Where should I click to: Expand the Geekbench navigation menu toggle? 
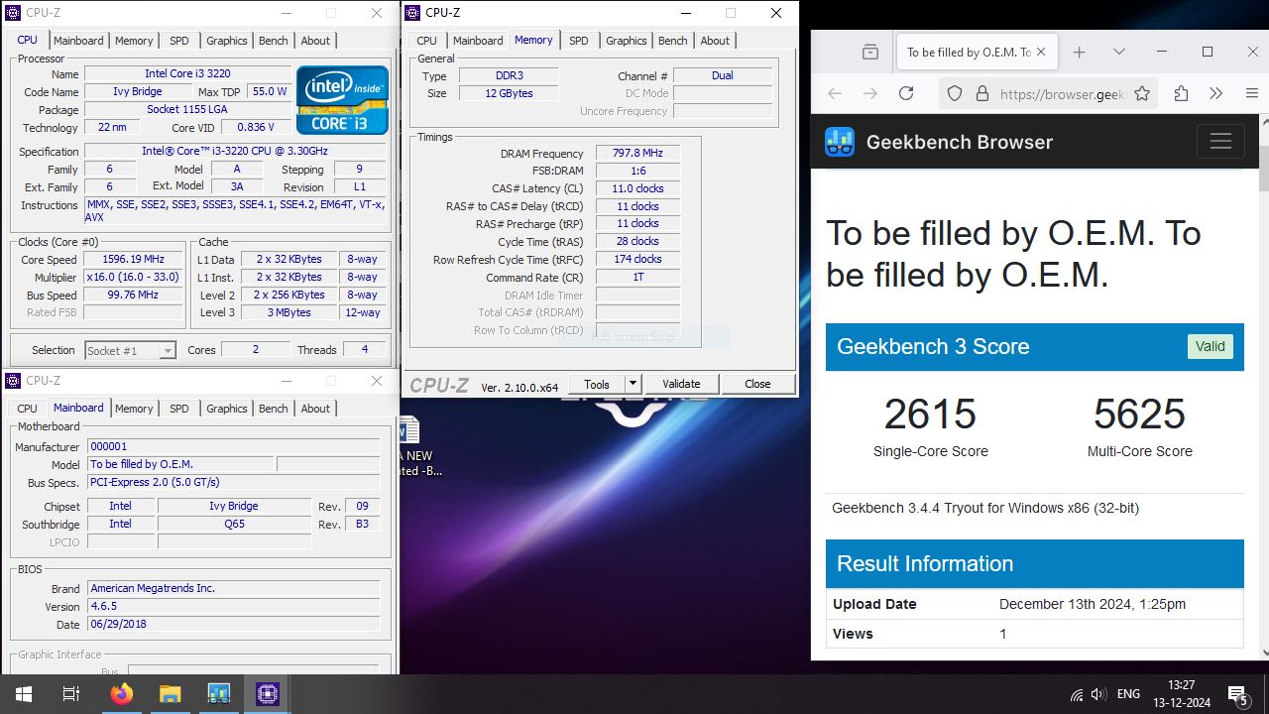point(1220,142)
